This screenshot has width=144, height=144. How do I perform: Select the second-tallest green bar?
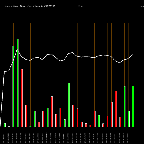pyautogui.click(x=14, y=87)
